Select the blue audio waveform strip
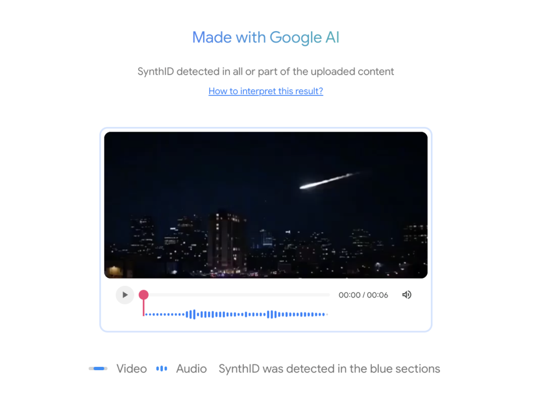Image resolution: width=540 pixels, height=398 pixels. [x=236, y=314]
